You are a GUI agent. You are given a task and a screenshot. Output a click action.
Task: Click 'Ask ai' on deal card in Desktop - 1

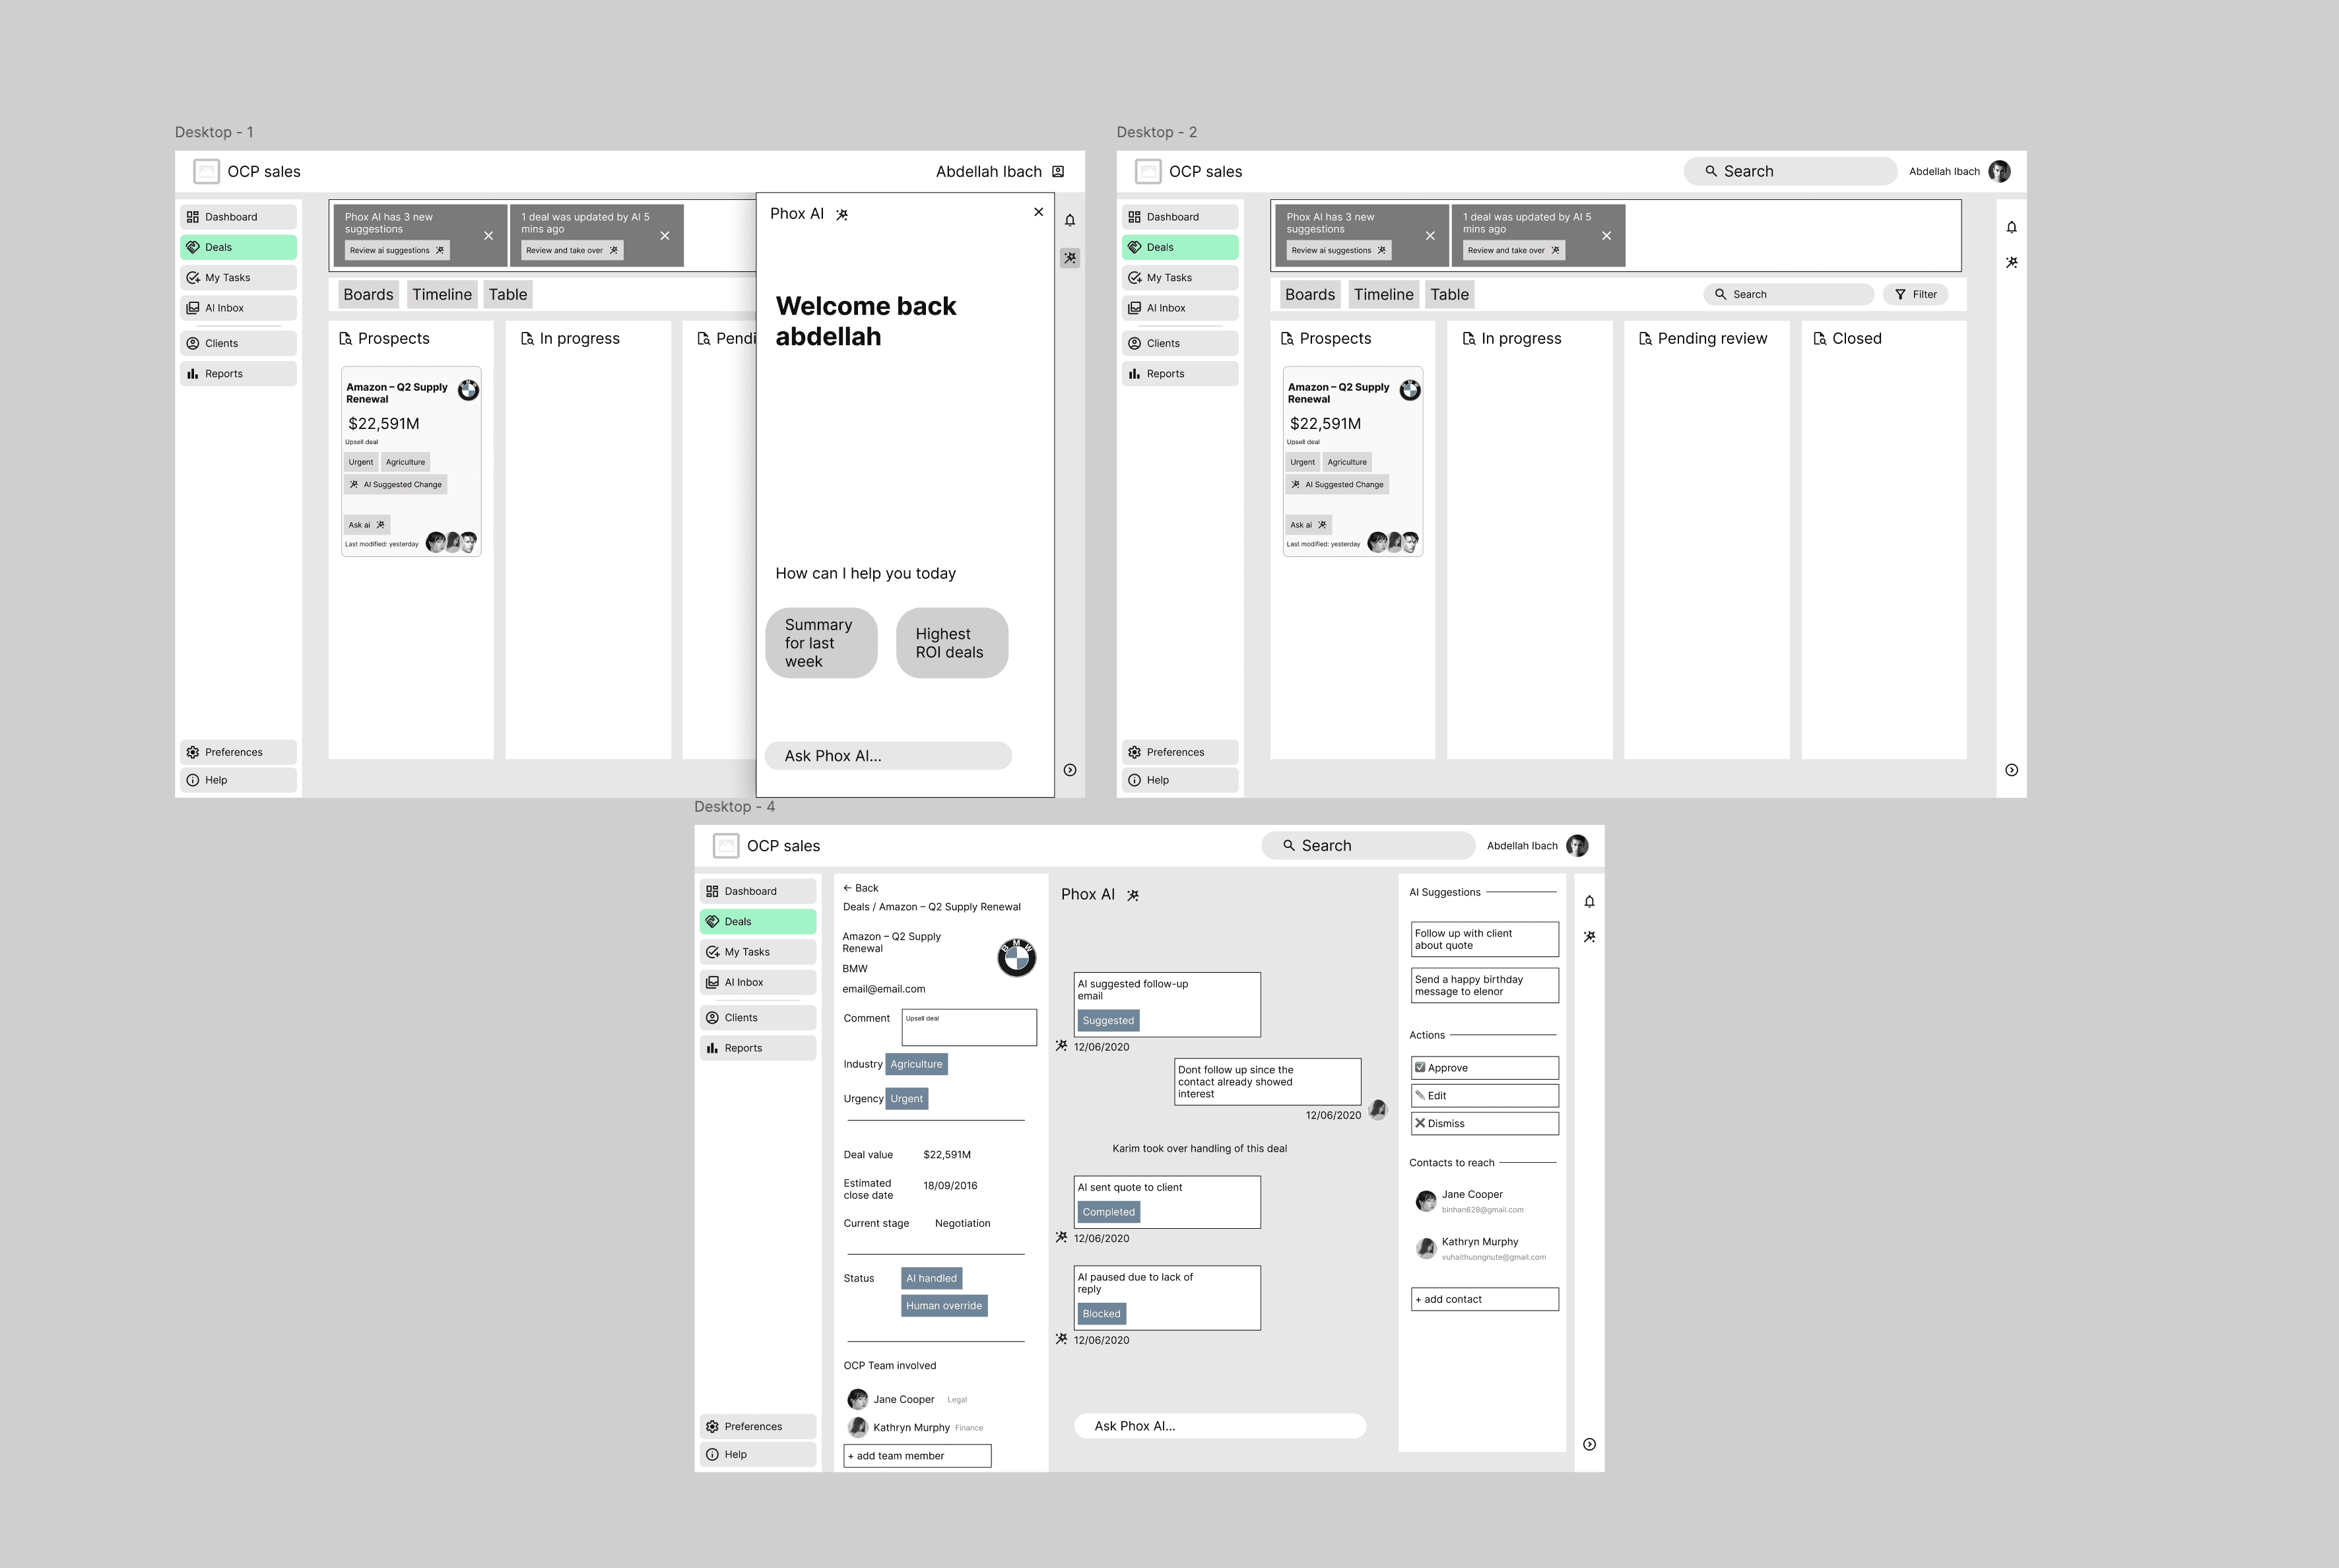(x=367, y=524)
